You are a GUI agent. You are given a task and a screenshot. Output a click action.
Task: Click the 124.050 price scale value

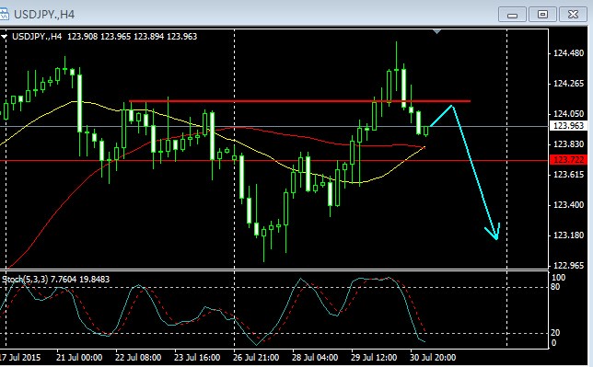point(568,114)
